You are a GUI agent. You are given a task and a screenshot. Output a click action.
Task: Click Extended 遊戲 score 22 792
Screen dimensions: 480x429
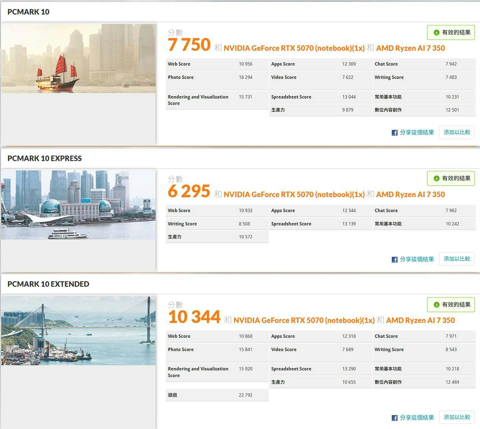246,395
